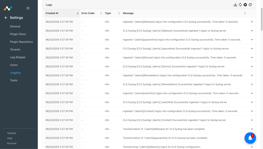This screenshot has width=263, height=149.
Task: Expand Transforming Malware log row
Action: (252, 147)
